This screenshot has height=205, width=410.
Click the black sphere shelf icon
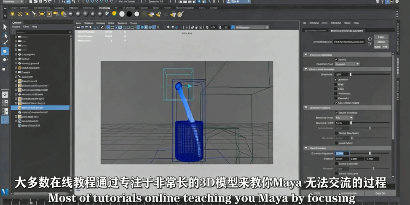coord(129,14)
